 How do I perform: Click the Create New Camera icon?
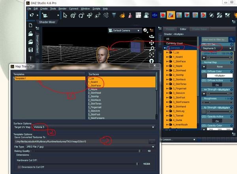tap(45, 15)
